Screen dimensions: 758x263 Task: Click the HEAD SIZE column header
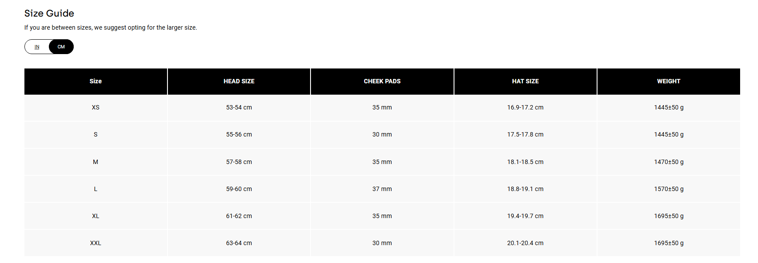coord(239,81)
